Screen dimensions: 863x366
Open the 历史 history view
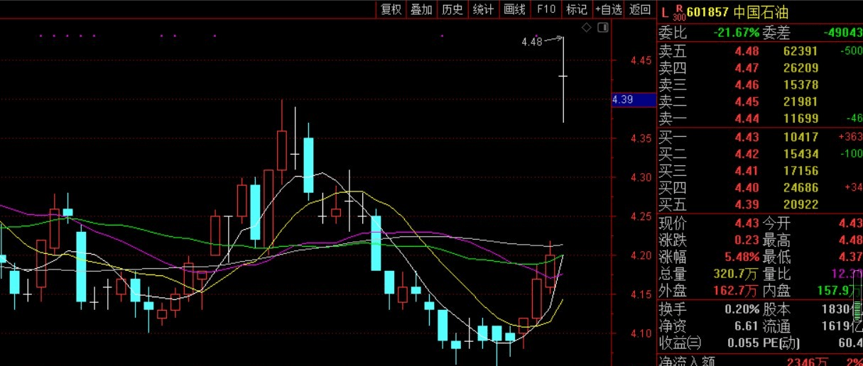452,9
